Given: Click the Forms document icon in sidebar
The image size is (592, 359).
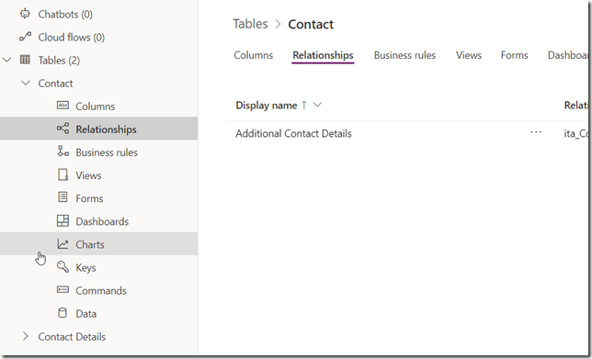Looking at the screenshot, I should (x=63, y=197).
